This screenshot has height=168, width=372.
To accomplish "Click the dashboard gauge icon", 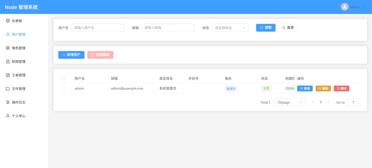I will pyautogui.click(x=7, y=21).
